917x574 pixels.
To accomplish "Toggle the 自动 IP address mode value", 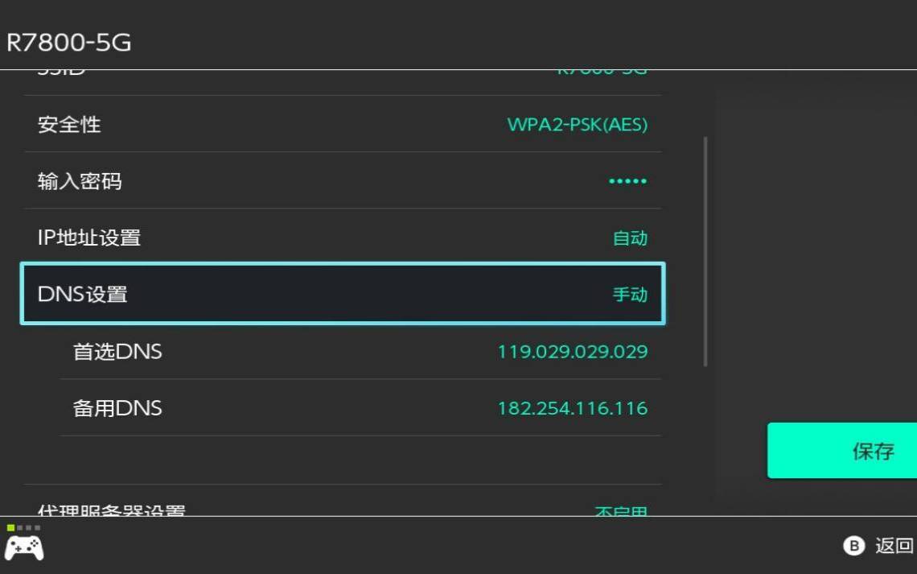I will click(x=629, y=238).
